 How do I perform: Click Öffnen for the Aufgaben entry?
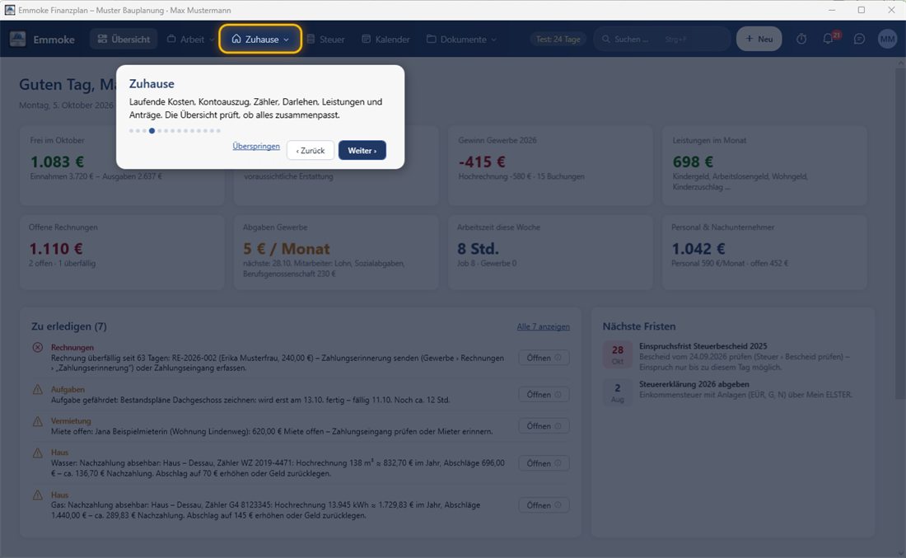[544, 394]
